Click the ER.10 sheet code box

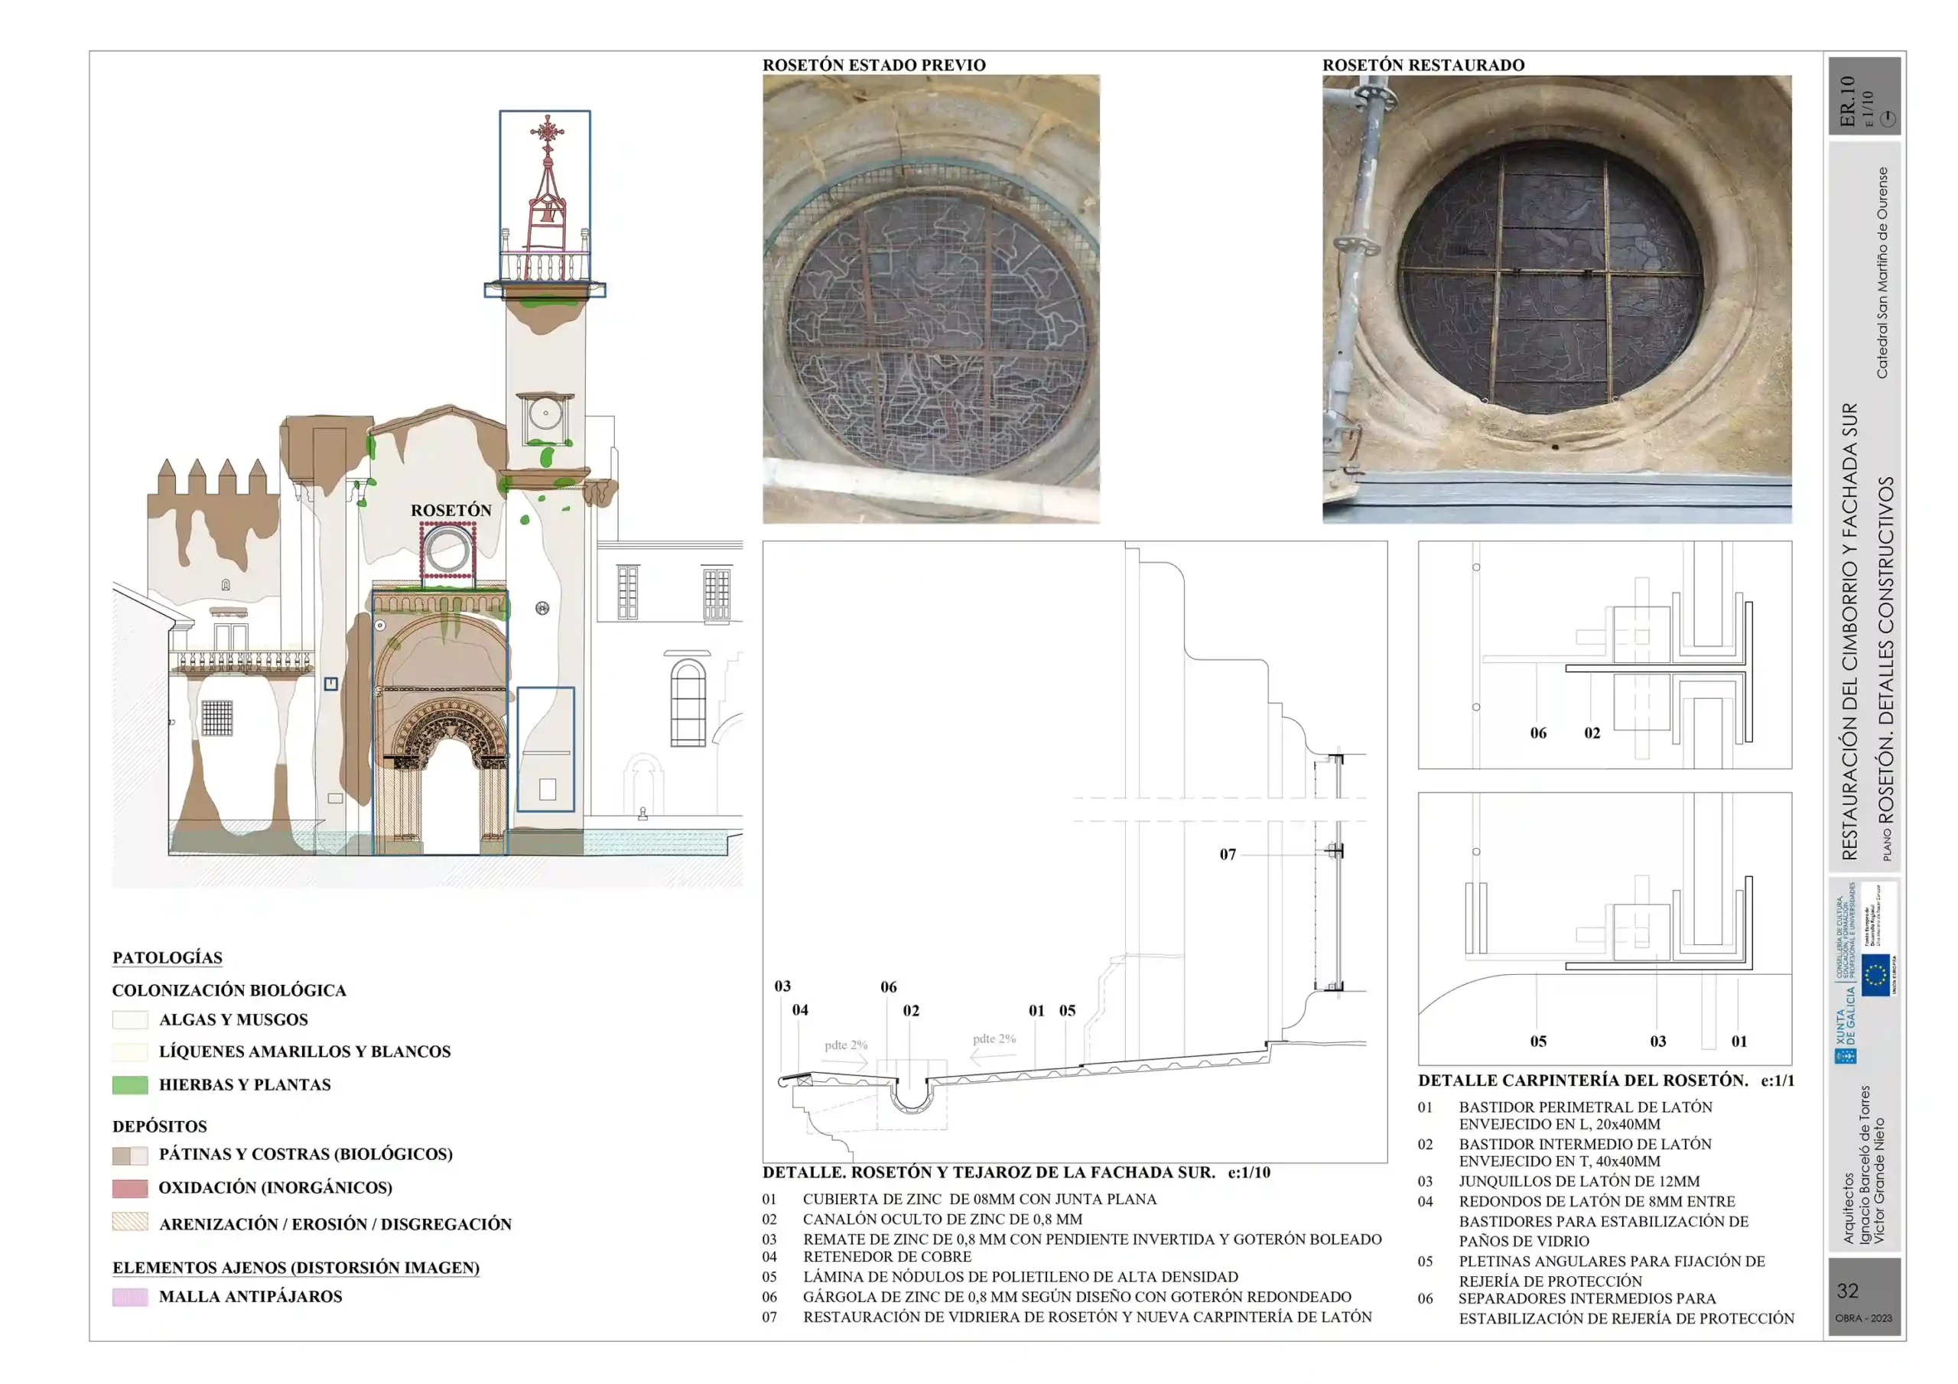coord(1864,96)
